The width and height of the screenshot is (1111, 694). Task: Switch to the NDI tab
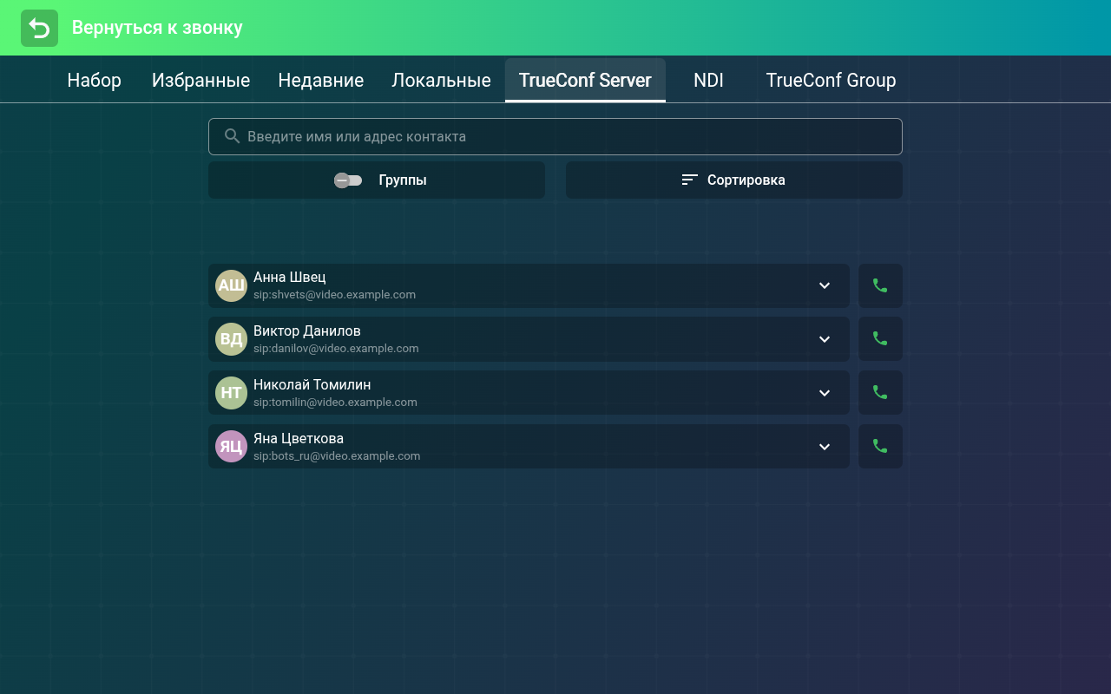[708, 81]
